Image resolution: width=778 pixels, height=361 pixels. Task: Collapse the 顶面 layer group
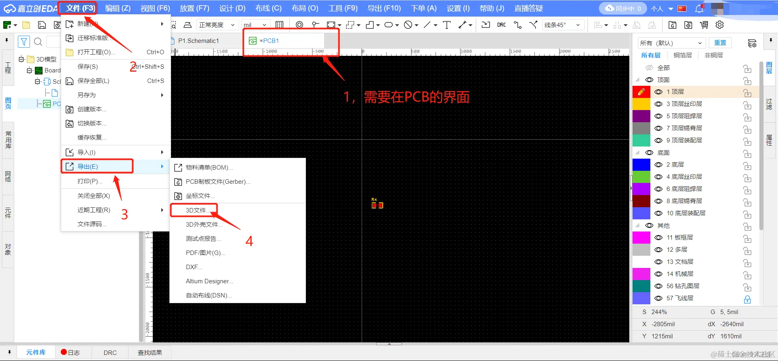[x=638, y=80]
